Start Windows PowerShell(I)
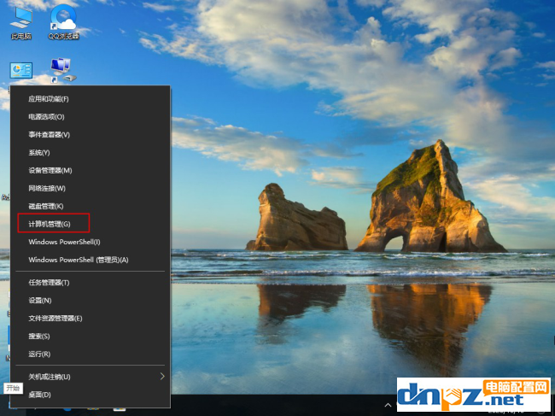This screenshot has height=416, width=555. click(91, 242)
